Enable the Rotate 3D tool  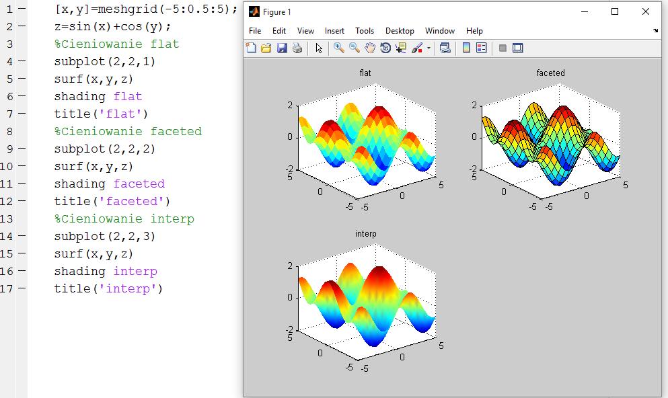[x=385, y=48]
